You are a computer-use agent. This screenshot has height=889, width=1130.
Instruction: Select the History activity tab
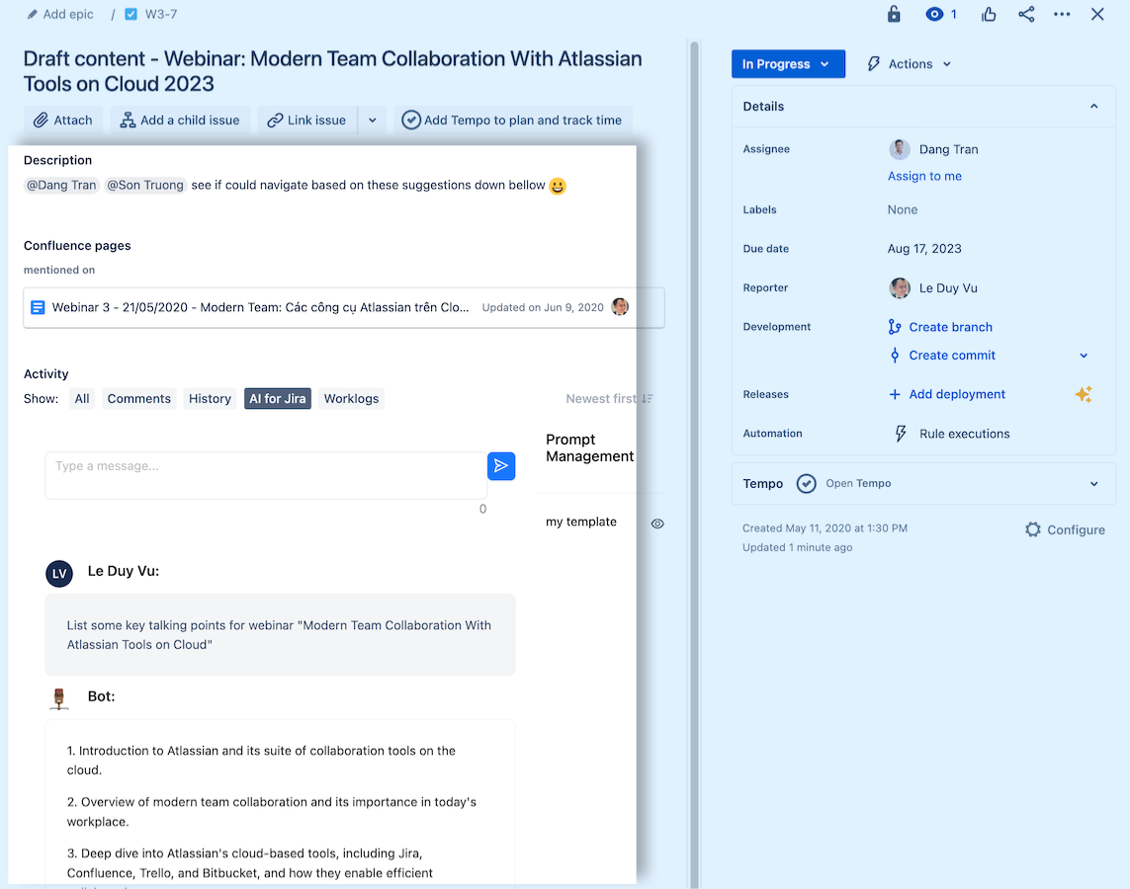pyautogui.click(x=210, y=399)
